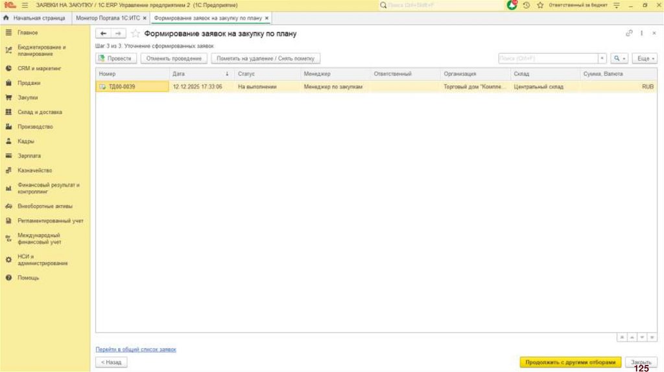Go back with the left arrow
This screenshot has height=372, width=664.
[x=103, y=34]
